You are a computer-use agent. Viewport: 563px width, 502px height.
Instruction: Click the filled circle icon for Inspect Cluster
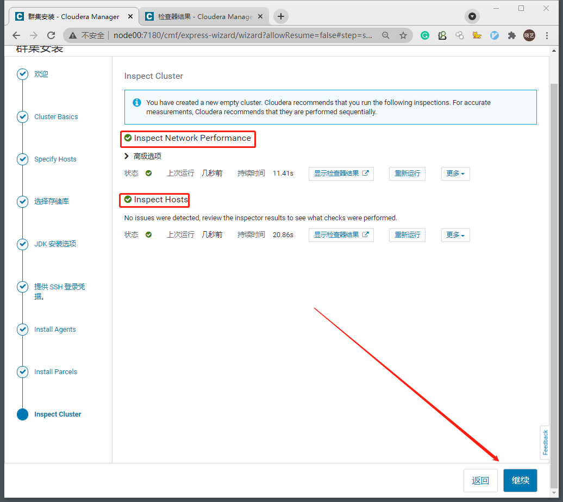point(23,414)
